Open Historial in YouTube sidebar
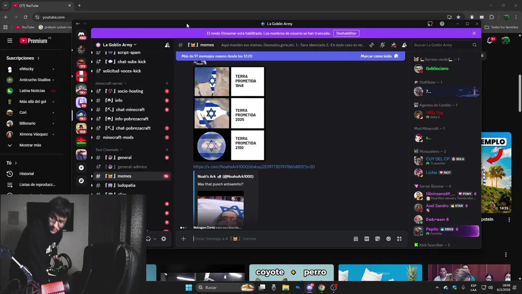The height and width of the screenshot is (294, 522). click(31, 174)
